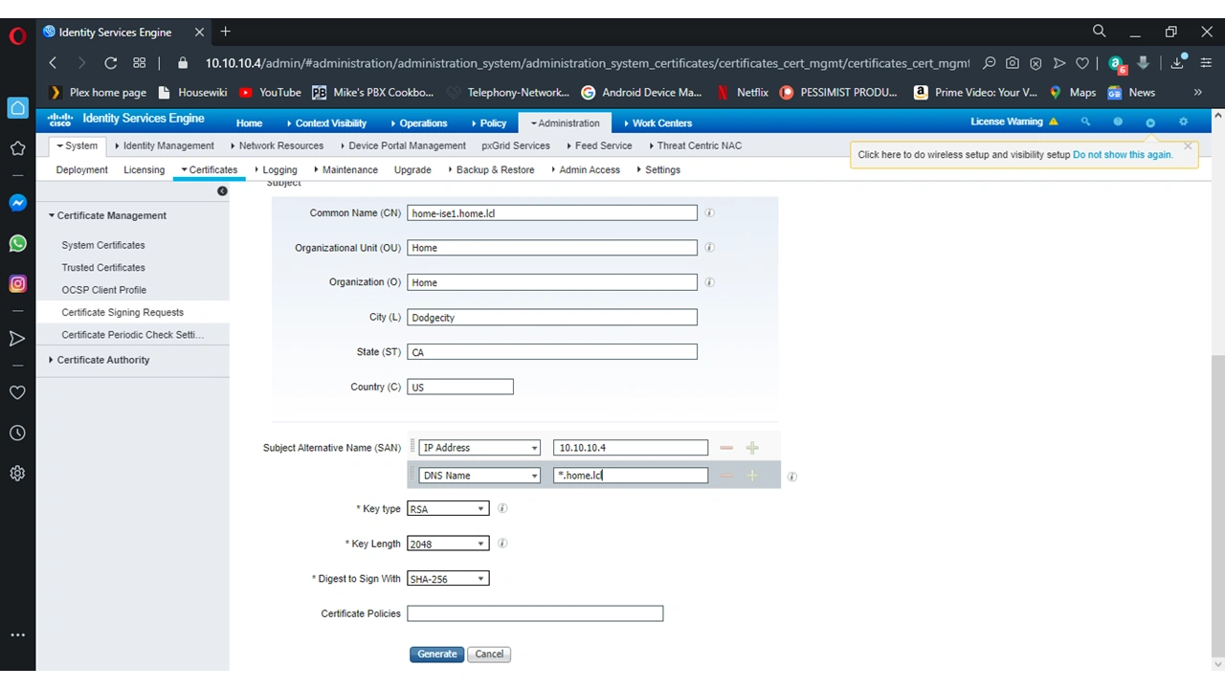
Task: Remove the IP Address SAN row
Action: pos(726,448)
